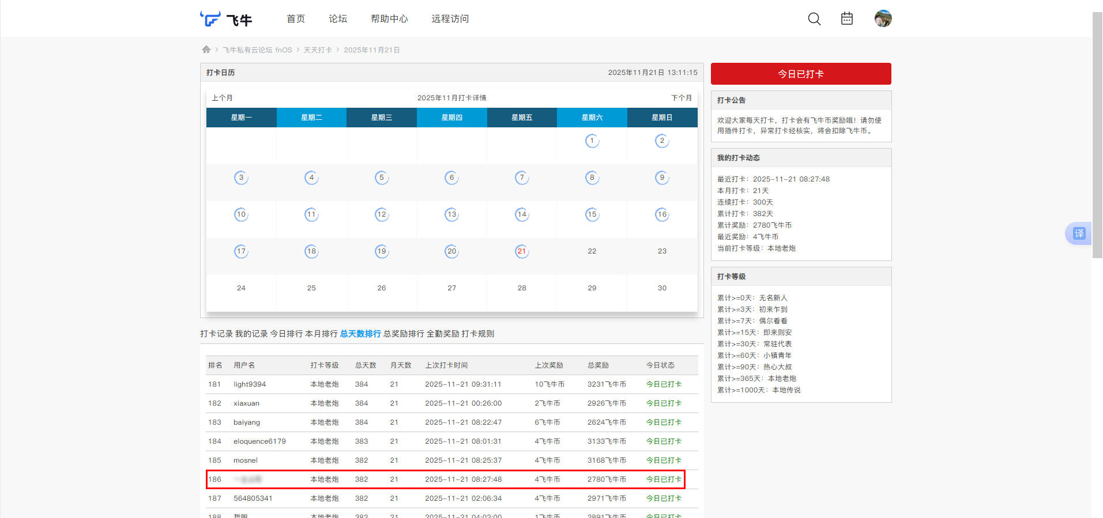Go to previous month 上个月

pyautogui.click(x=222, y=98)
